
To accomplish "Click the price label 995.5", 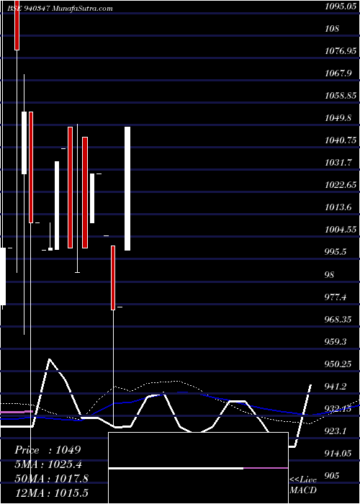I will click(x=336, y=252).
